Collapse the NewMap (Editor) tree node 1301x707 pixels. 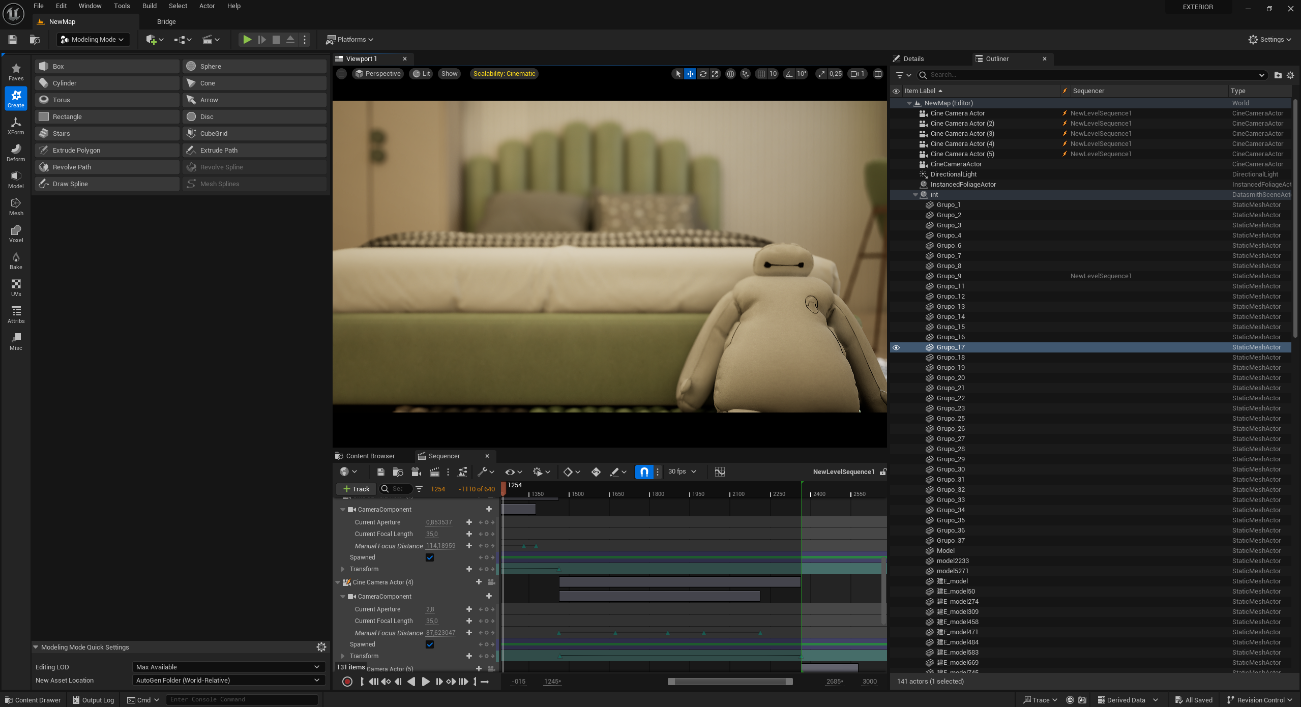[909, 103]
